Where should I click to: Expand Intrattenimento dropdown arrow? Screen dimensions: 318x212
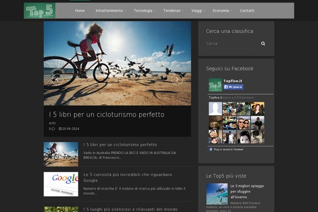pos(125,11)
